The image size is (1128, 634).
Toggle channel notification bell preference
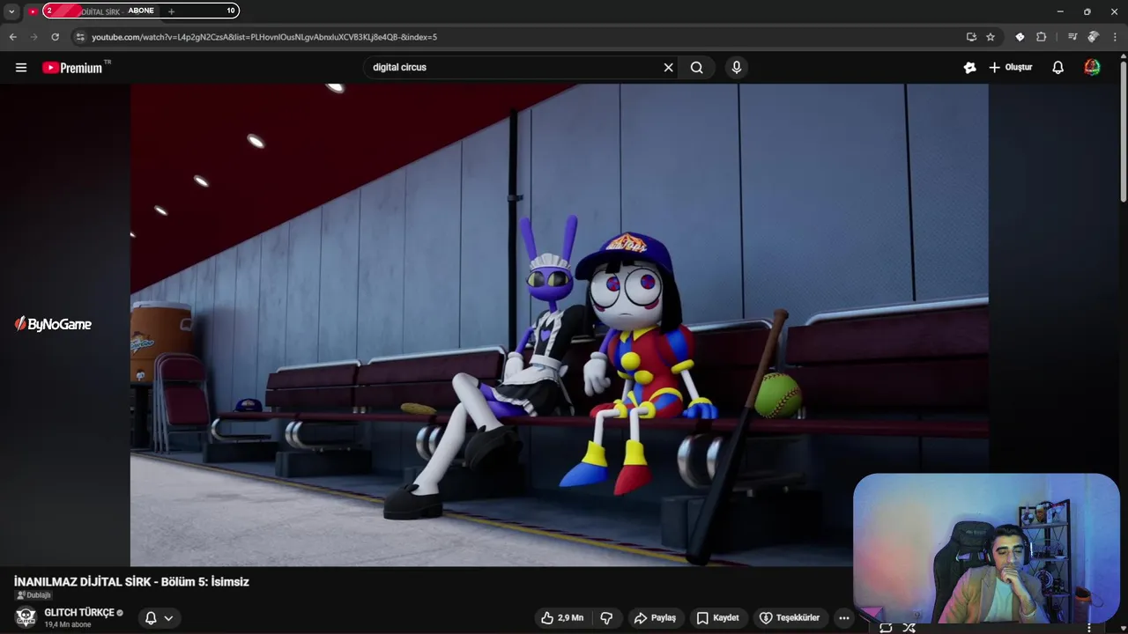coord(151,618)
